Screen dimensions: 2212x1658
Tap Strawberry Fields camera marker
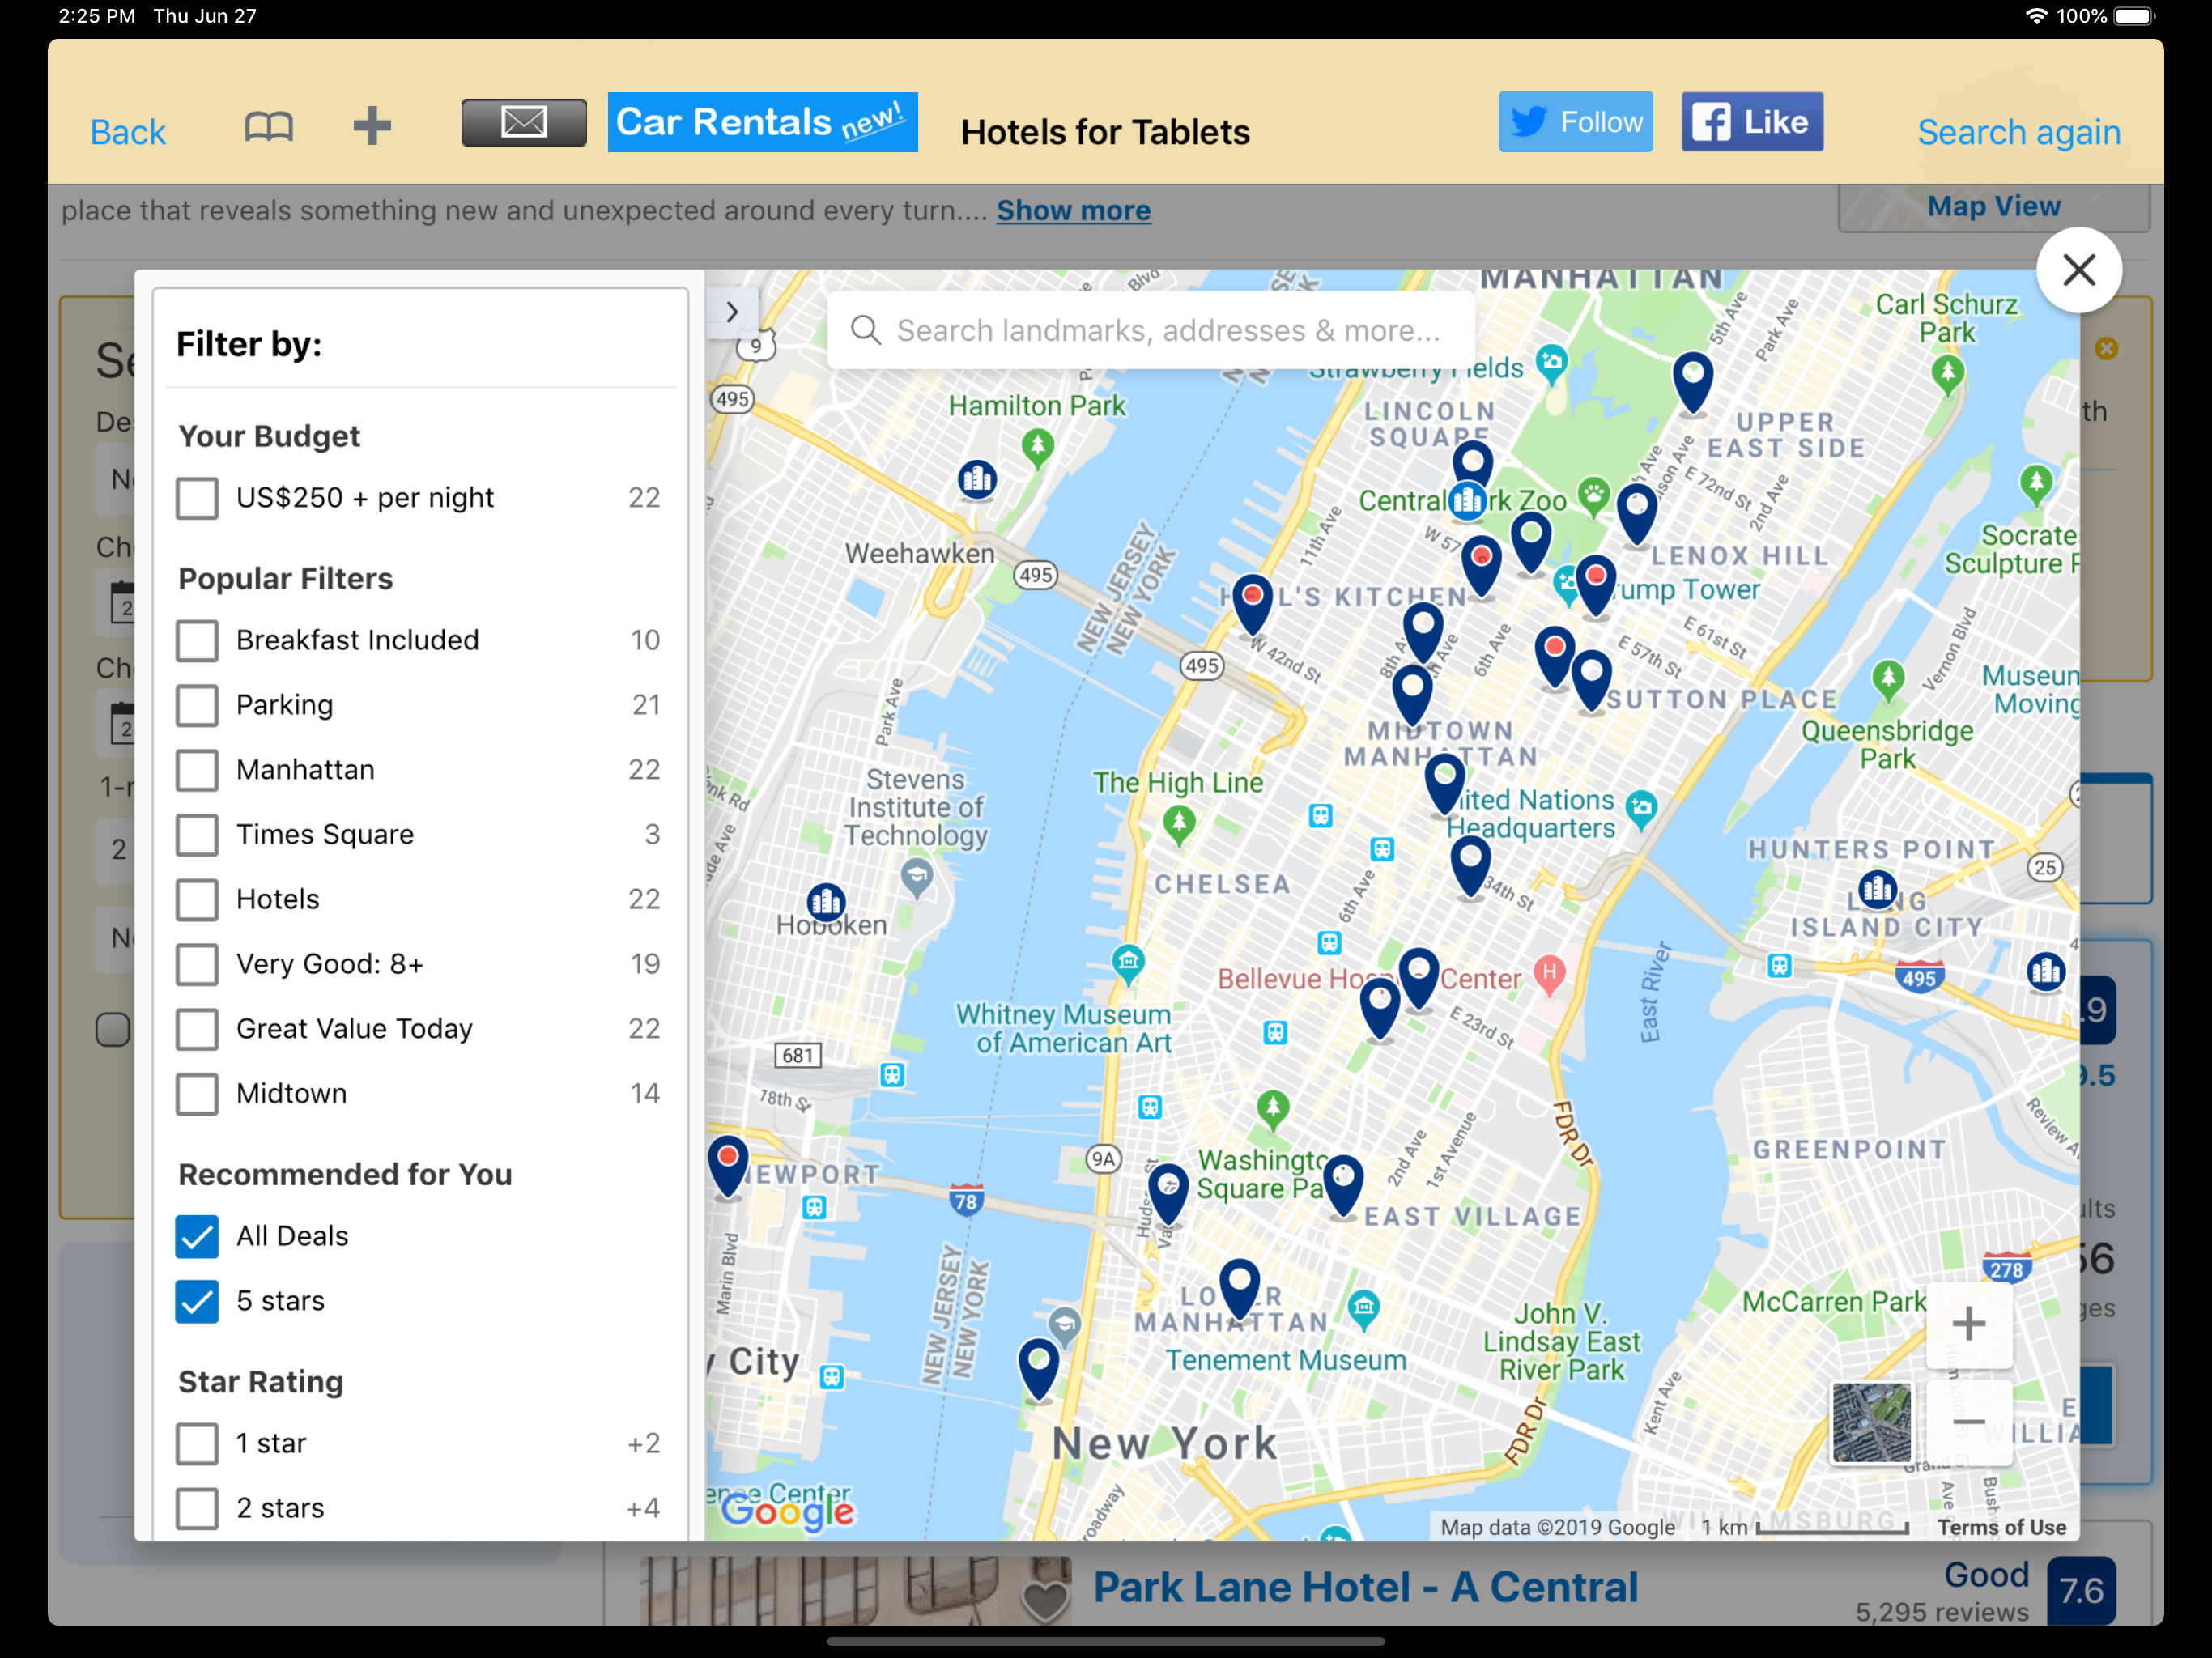[1551, 364]
